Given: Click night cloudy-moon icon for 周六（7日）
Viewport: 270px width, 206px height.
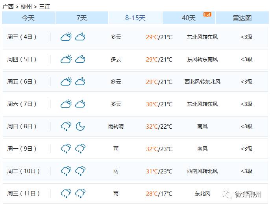Looking at the screenshot, I should 80,104.
